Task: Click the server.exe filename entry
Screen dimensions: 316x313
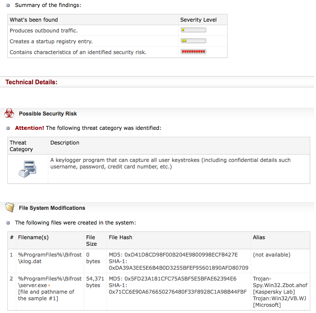Action: pos(33,285)
